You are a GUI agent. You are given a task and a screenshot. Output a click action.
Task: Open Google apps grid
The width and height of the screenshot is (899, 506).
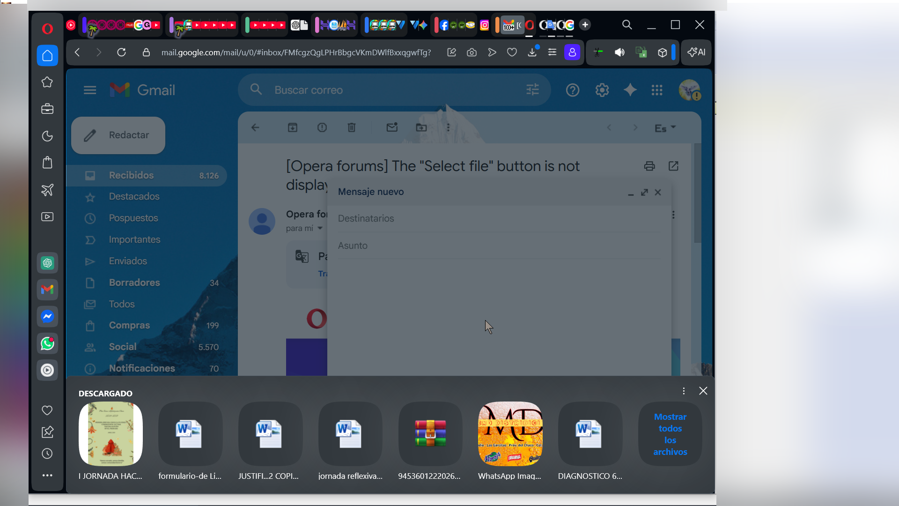(x=657, y=90)
